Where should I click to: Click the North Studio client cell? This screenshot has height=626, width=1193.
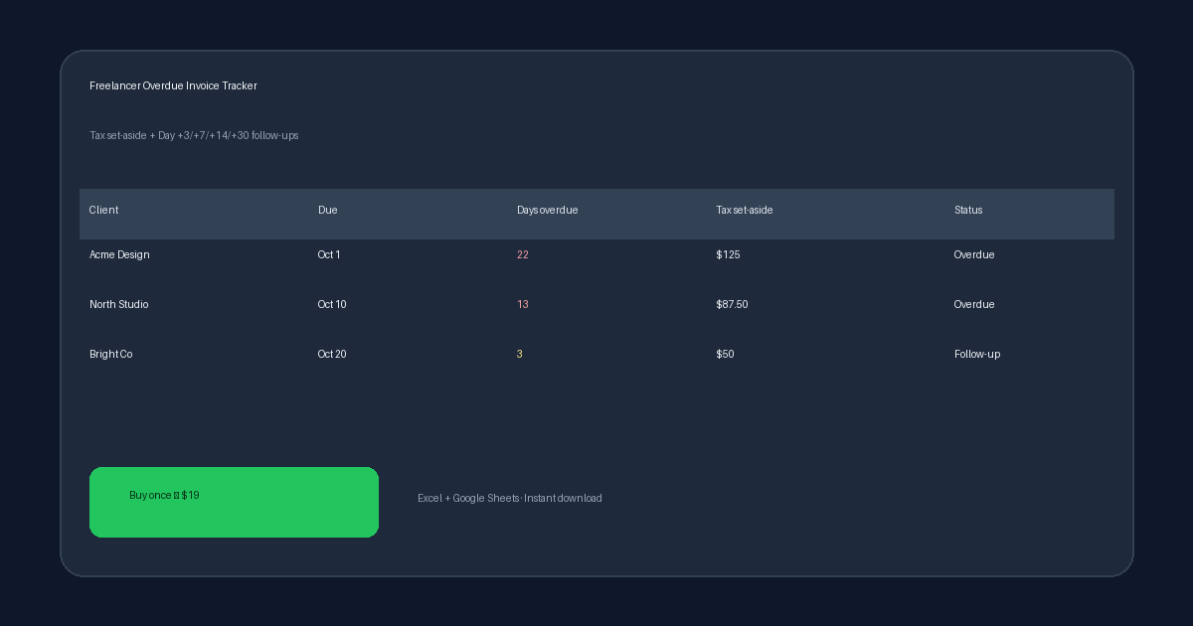coord(118,305)
